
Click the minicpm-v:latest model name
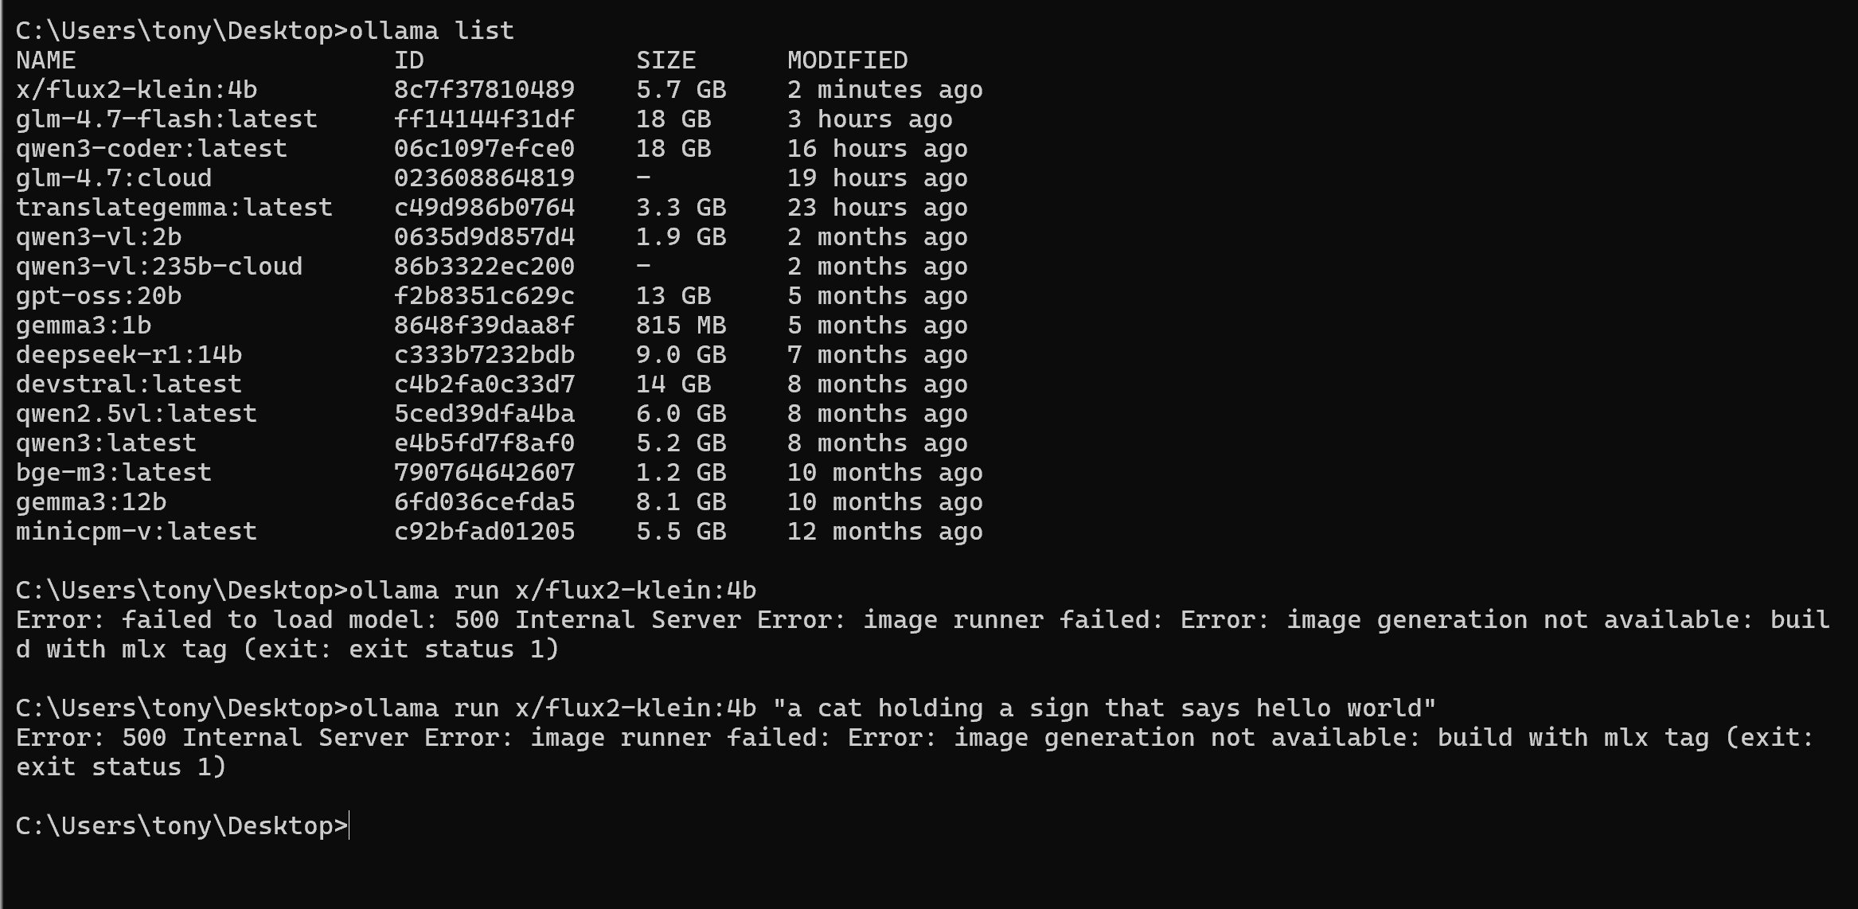pyautogui.click(x=136, y=532)
